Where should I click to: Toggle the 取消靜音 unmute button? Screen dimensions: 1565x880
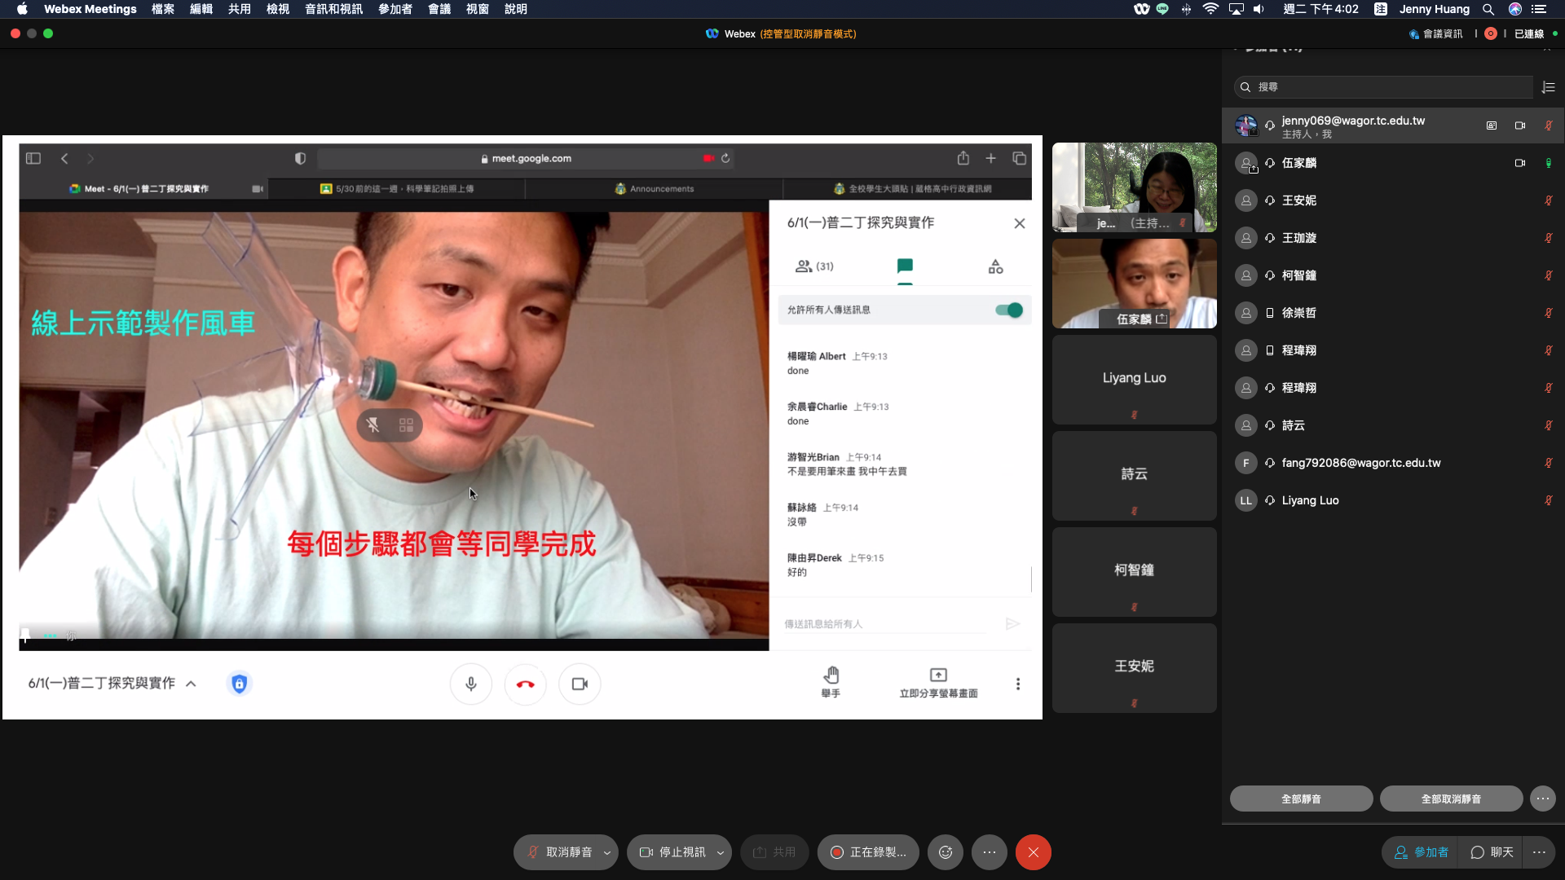[561, 852]
